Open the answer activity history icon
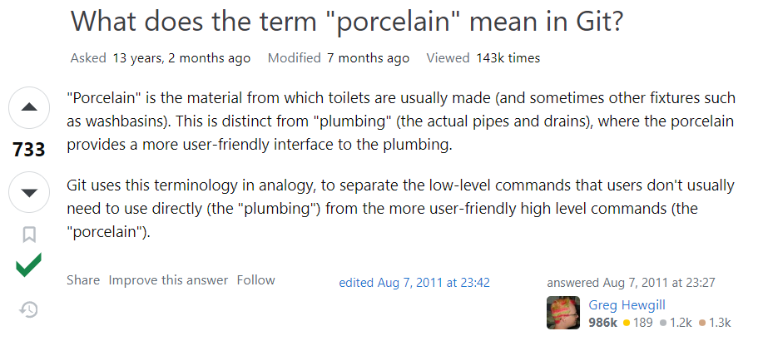This screenshot has height=341, width=758. (x=29, y=309)
